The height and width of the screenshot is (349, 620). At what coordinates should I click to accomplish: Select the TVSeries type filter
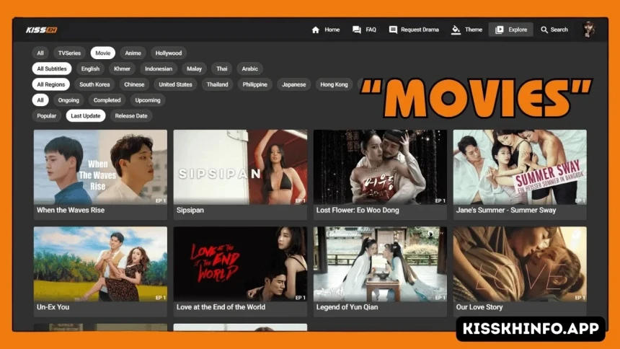69,53
